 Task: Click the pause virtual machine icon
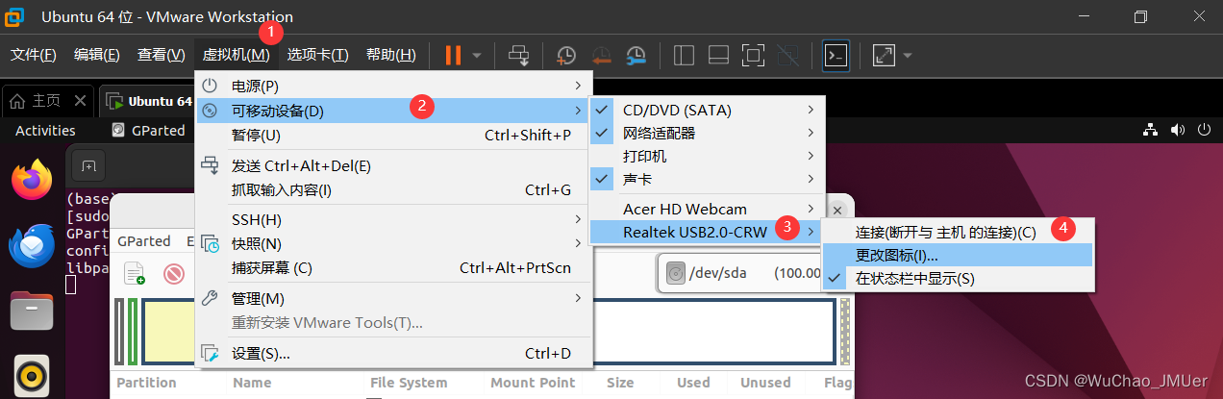tap(453, 55)
